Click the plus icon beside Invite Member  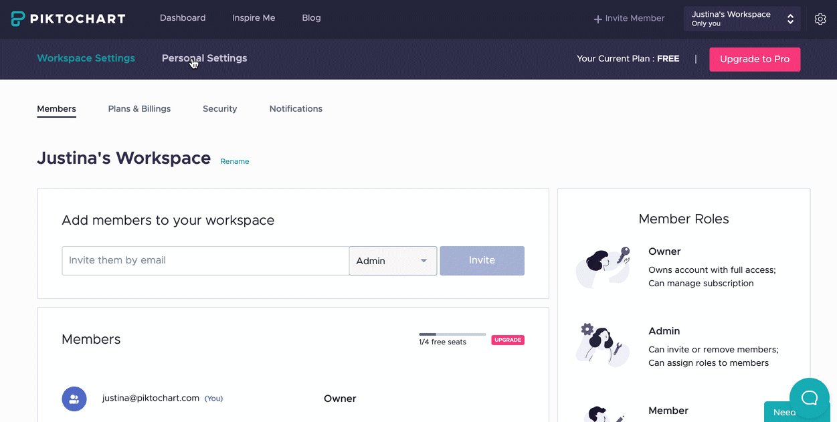click(x=598, y=19)
